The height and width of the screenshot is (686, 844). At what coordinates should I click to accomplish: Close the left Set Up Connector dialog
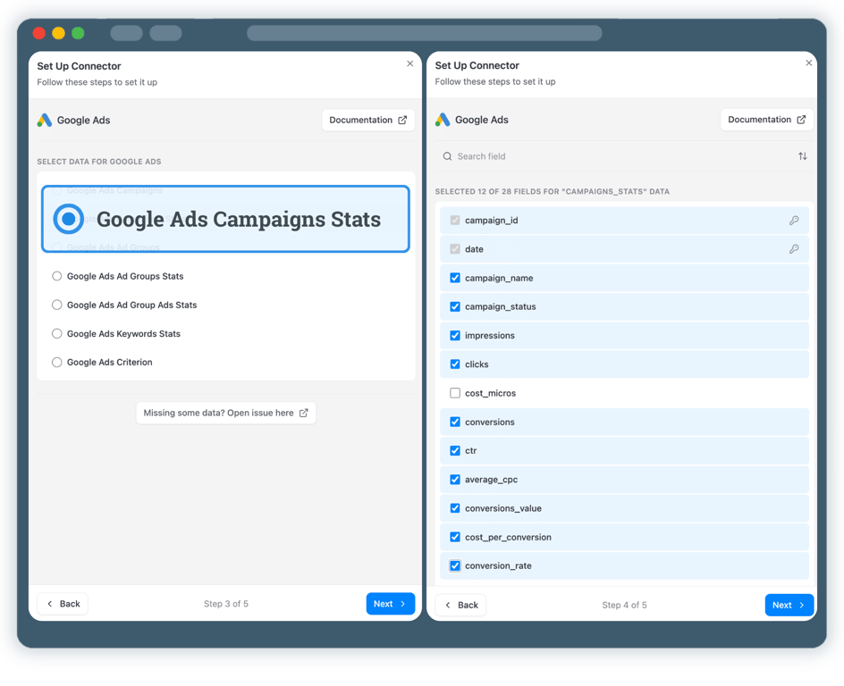click(410, 63)
